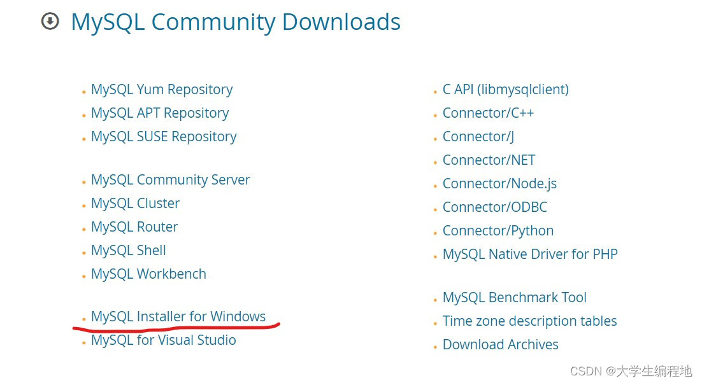The height and width of the screenshot is (383, 702).
Task: Open MySQL Workbench downloads
Action: point(148,274)
